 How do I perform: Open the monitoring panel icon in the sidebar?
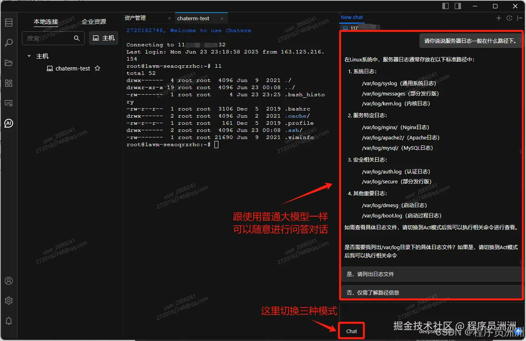pyautogui.click(x=9, y=103)
